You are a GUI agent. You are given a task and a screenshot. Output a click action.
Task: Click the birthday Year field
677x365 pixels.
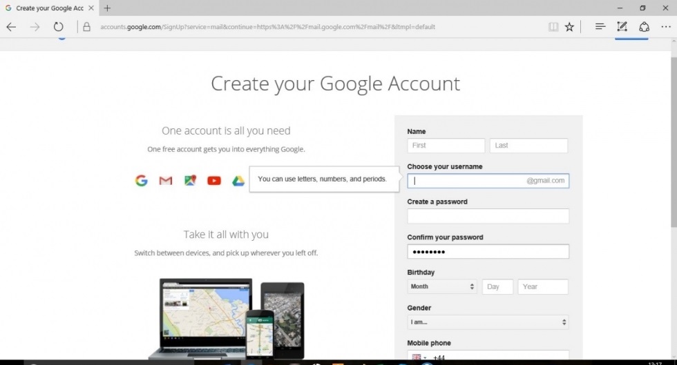click(x=543, y=287)
